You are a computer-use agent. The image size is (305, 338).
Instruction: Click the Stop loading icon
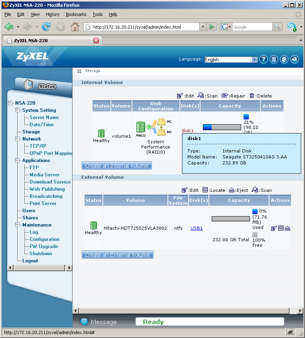(x=61, y=27)
